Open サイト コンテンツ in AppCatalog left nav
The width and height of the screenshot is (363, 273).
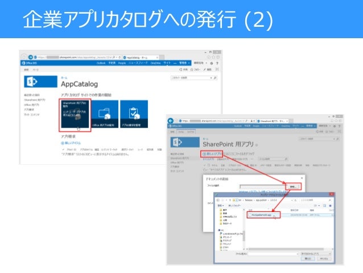coord(32,115)
